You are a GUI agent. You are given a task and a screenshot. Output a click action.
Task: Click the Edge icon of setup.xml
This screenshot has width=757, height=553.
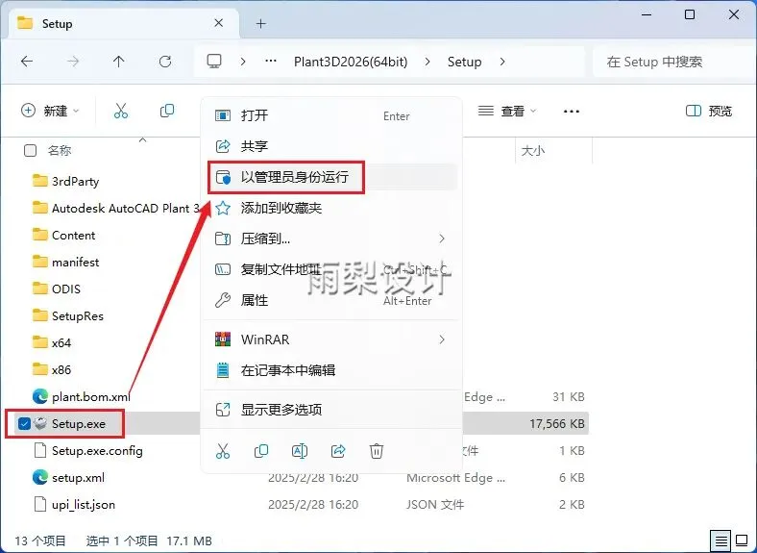pos(40,478)
